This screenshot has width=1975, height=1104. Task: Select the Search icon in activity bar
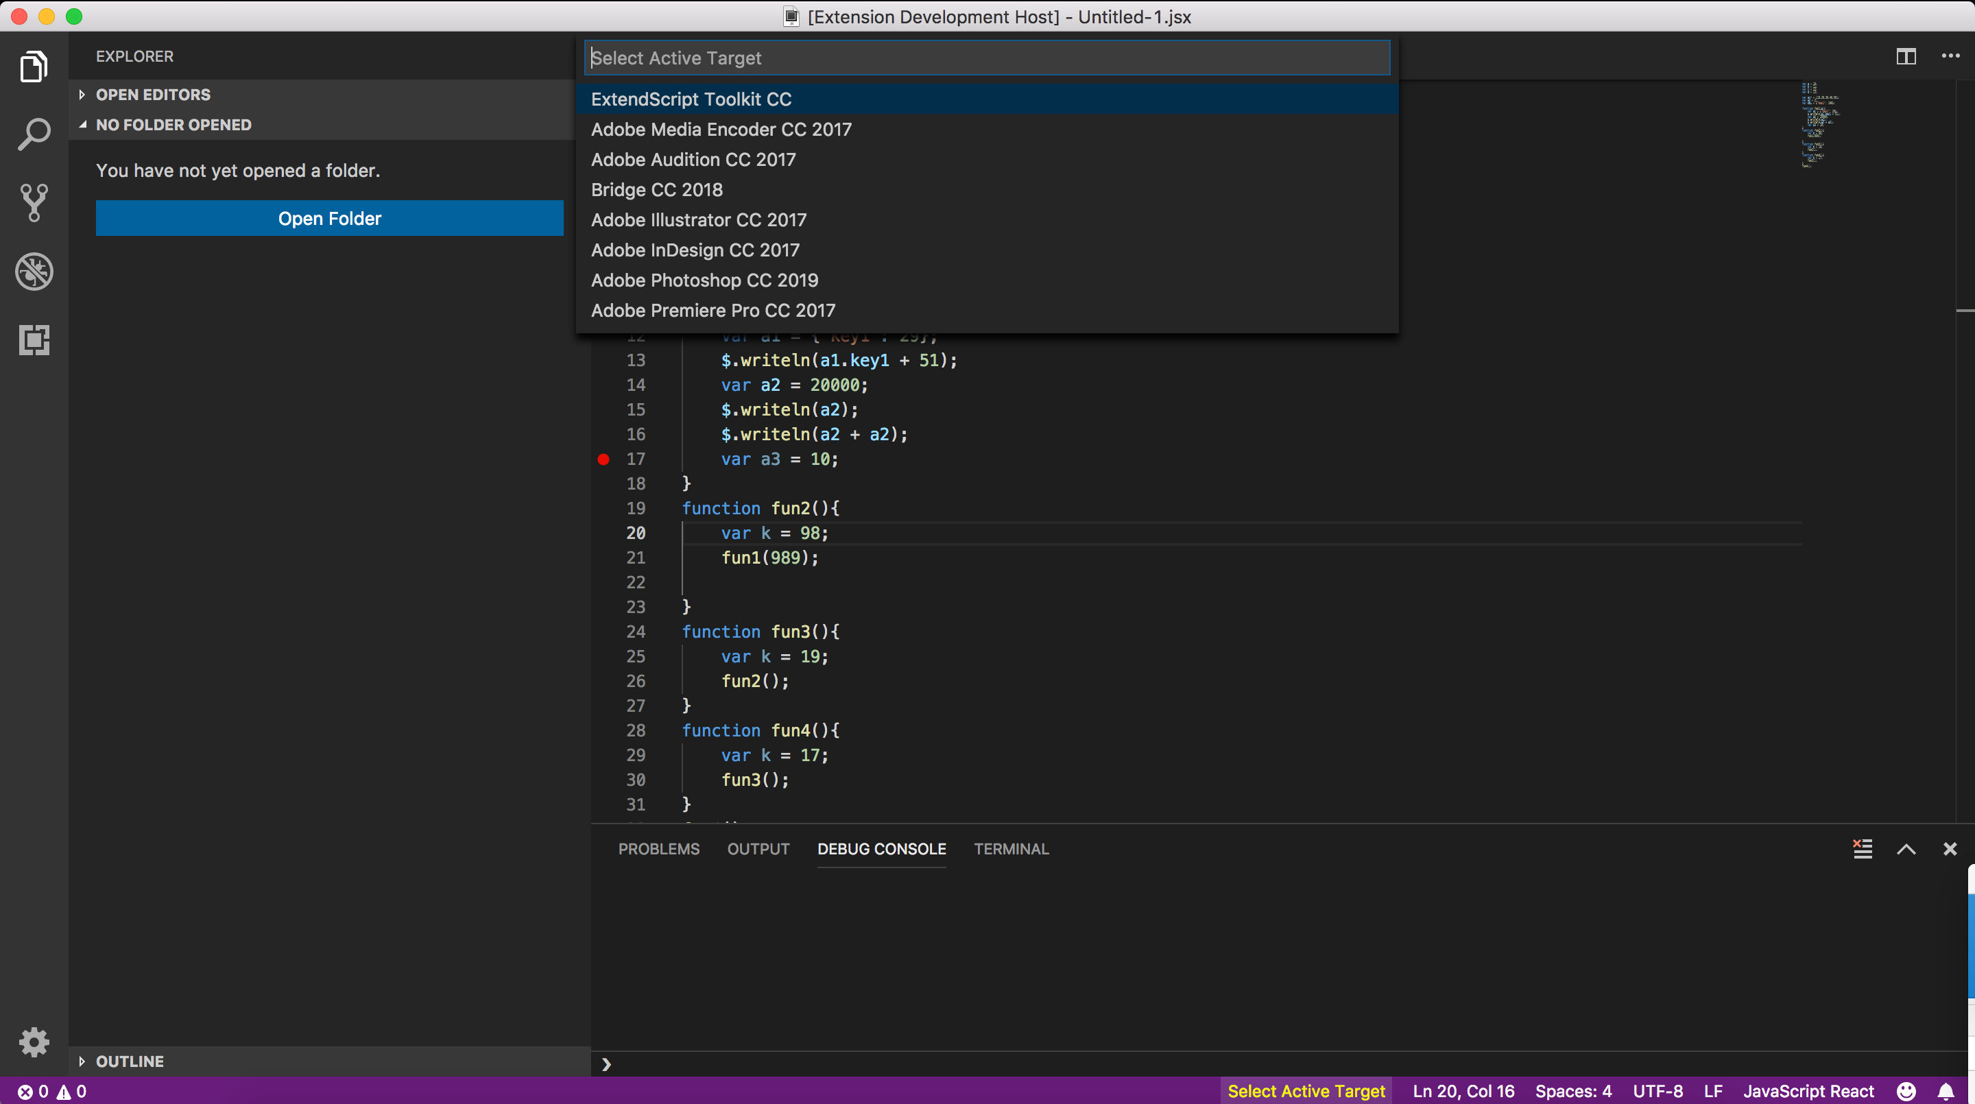34,134
